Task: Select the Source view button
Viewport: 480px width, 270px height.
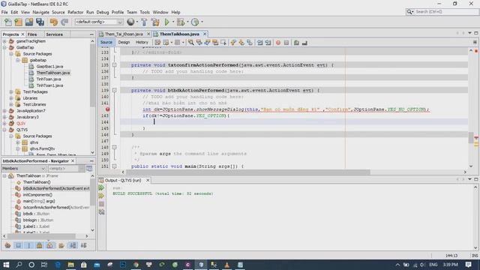Action: pos(106,42)
